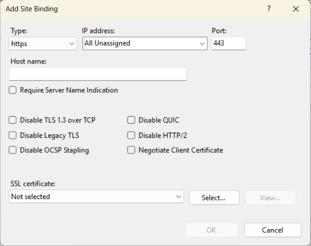311x246 pixels.
Task: Check the Disable QUIC box
Action: pos(131,120)
